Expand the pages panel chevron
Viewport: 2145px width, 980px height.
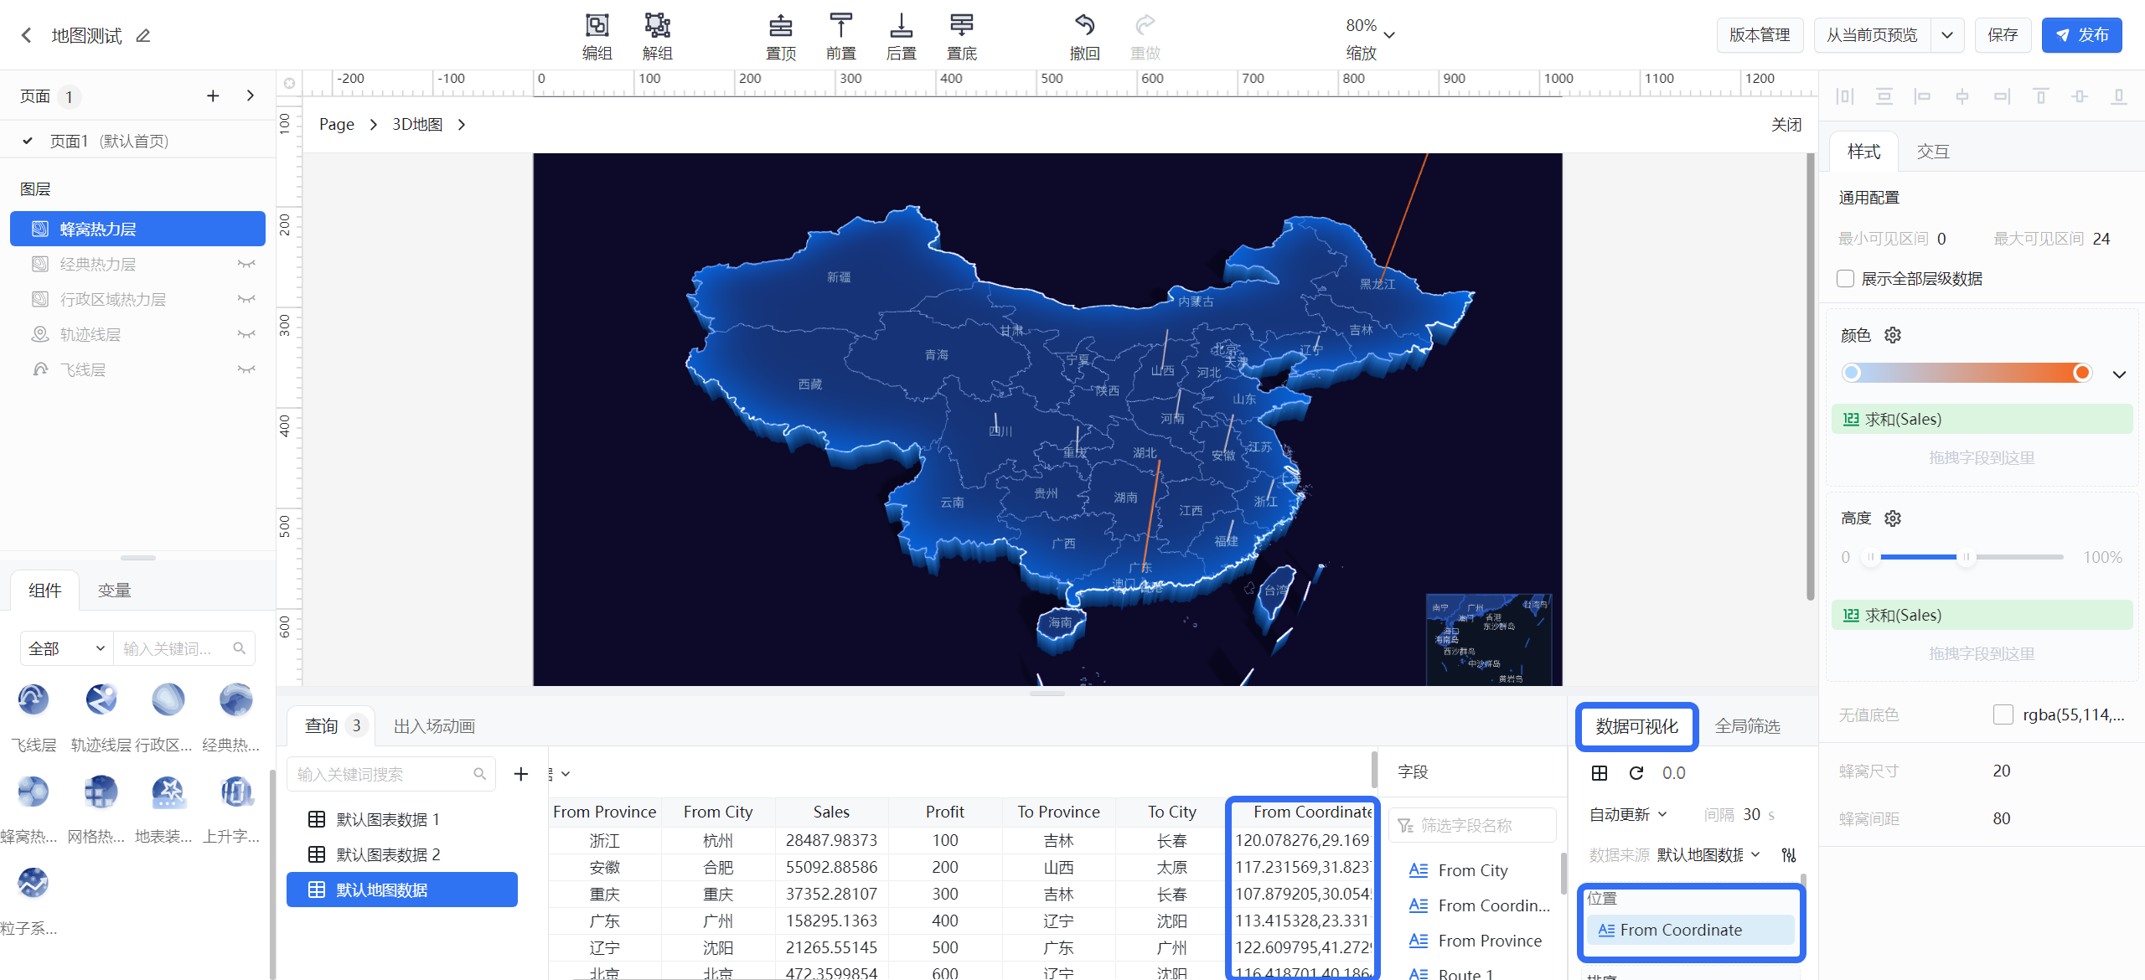tap(250, 95)
